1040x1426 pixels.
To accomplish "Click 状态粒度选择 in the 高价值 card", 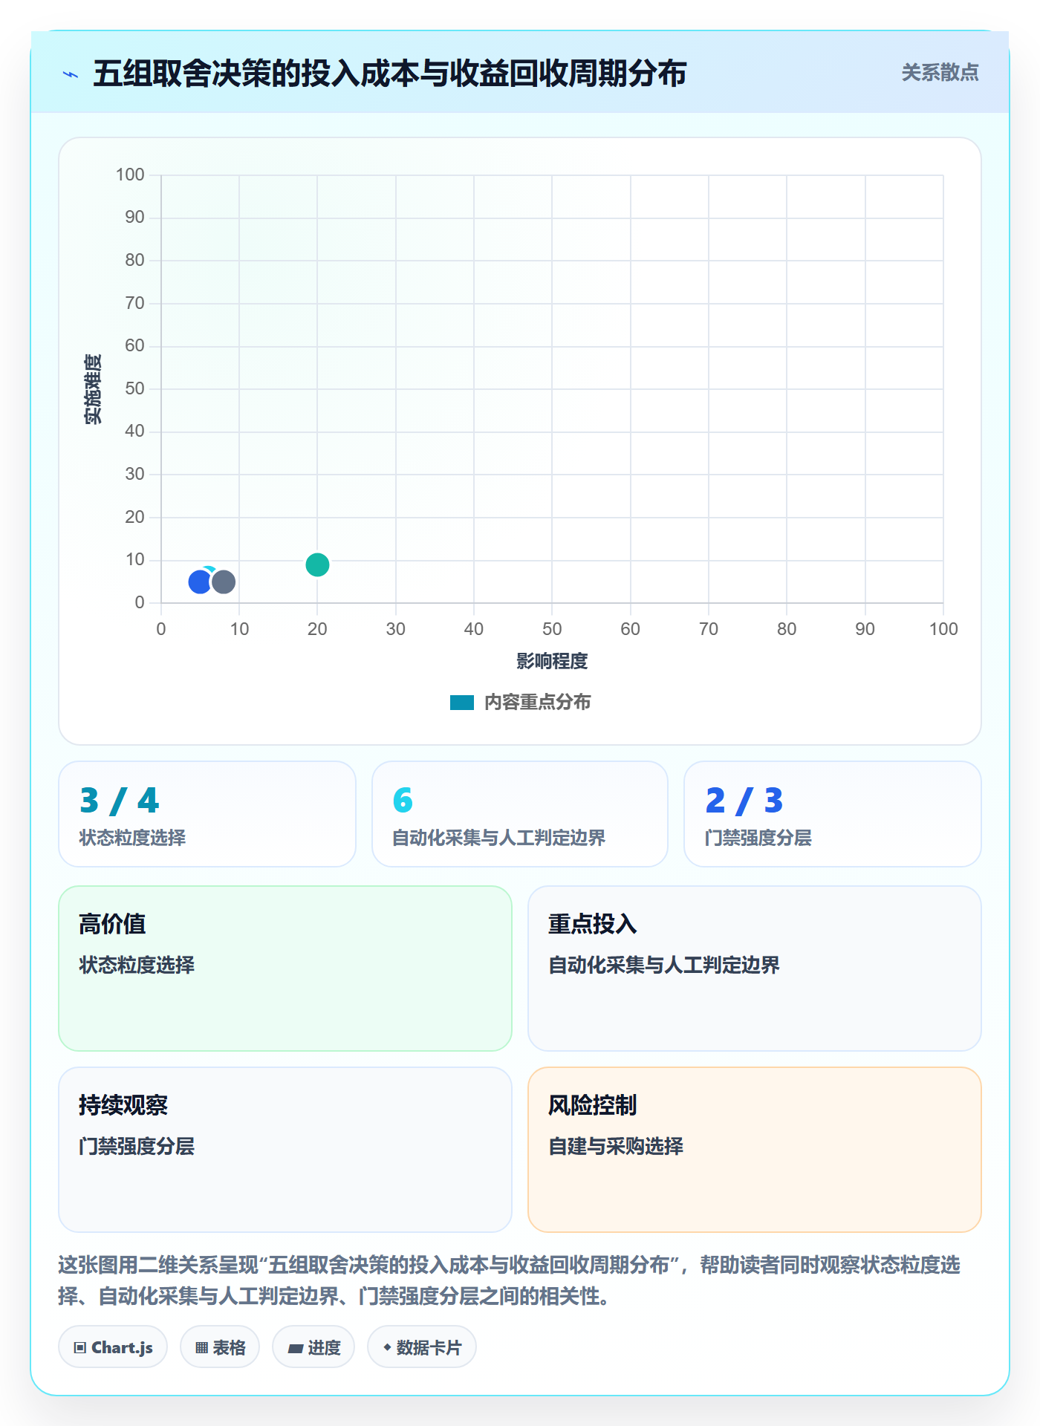I will (x=137, y=965).
